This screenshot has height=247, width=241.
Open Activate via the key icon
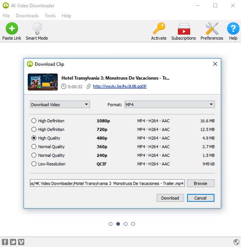[x=159, y=28]
